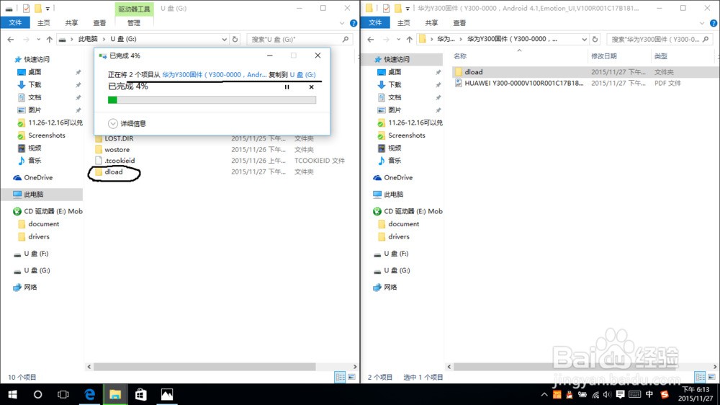Select .tcookieid file in left window
720x405 pixels.
pyautogui.click(x=120, y=161)
